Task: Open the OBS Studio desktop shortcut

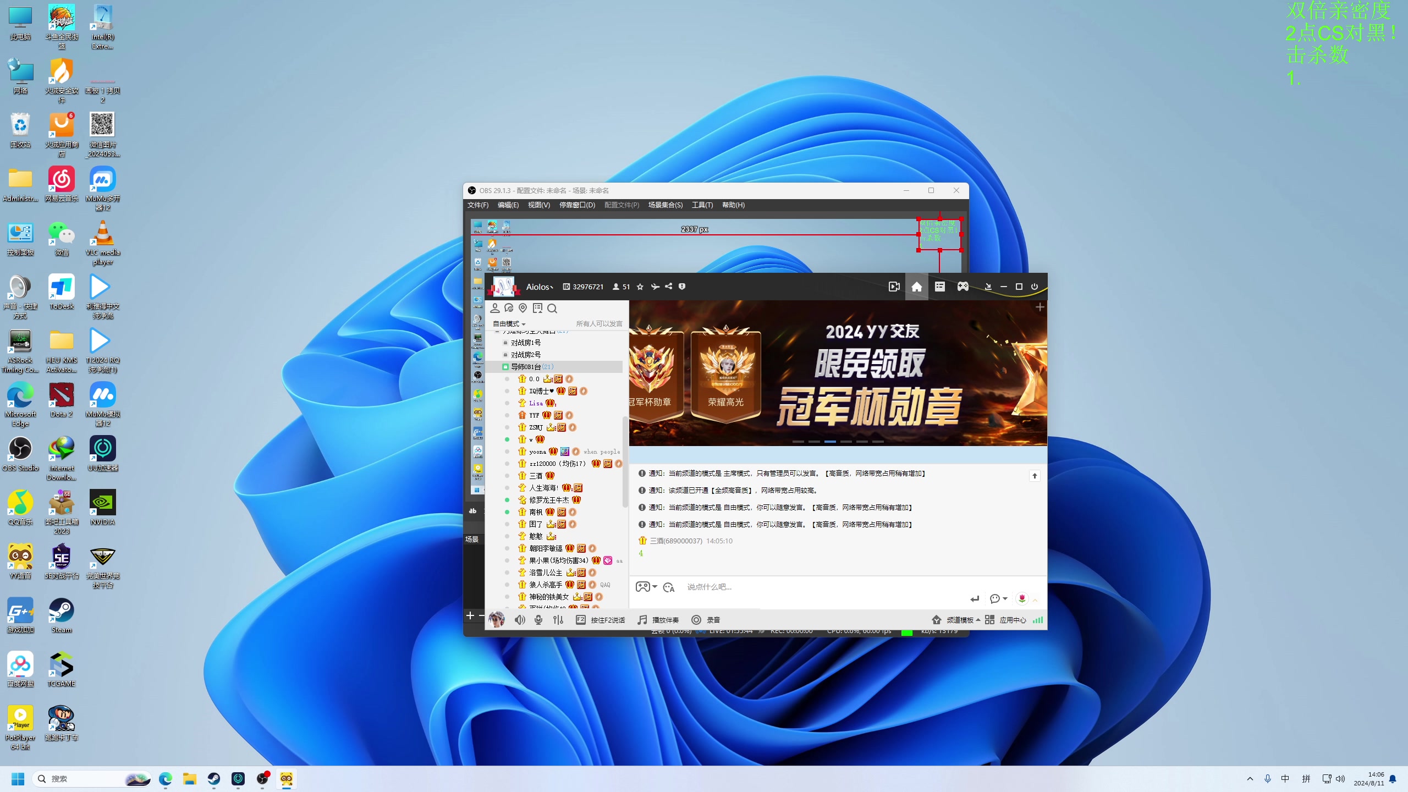Action: pyautogui.click(x=20, y=454)
